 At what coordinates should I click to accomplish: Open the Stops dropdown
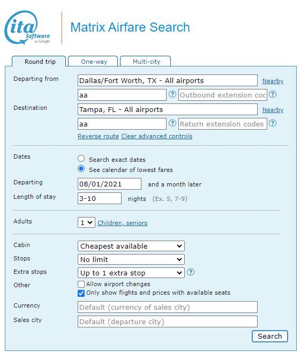coord(131,259)
